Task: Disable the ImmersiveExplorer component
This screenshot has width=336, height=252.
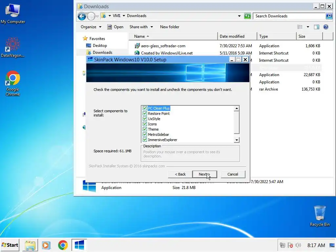Action: pos(145,140)
